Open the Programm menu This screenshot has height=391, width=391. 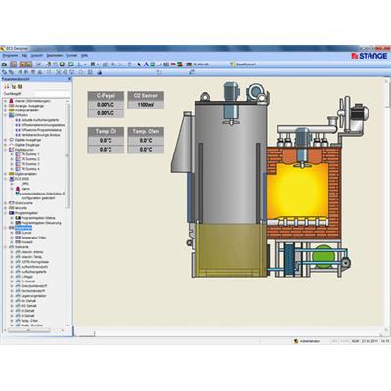(x=10, y=56)
